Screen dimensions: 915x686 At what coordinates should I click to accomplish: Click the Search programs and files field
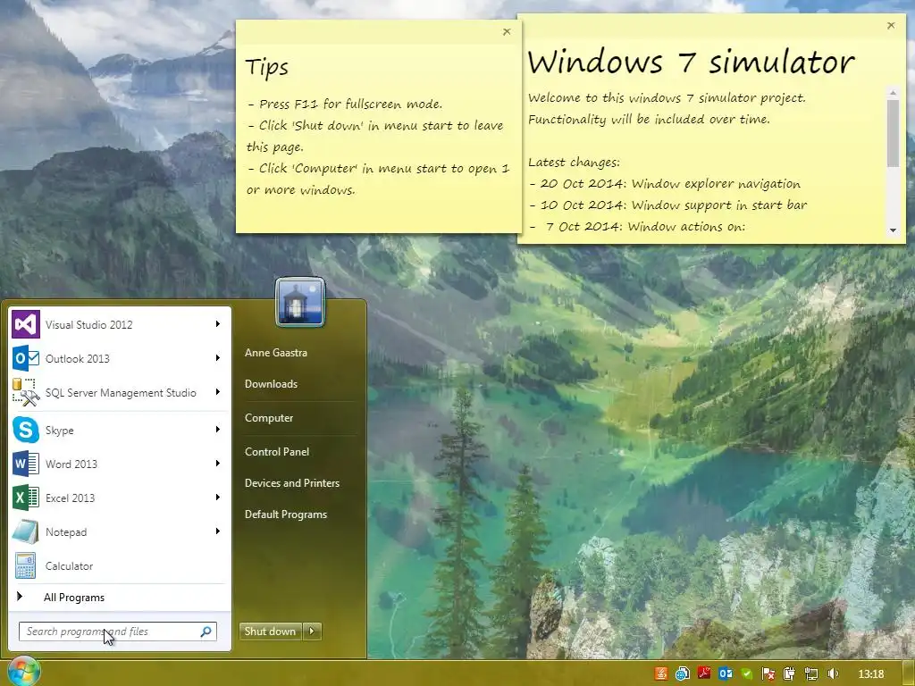pos(117,632)
